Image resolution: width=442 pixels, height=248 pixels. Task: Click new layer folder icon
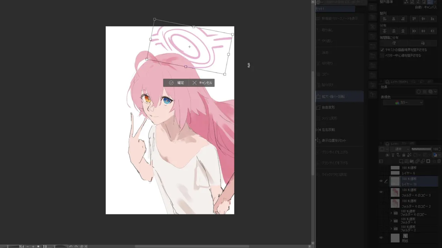pos(412,161)
